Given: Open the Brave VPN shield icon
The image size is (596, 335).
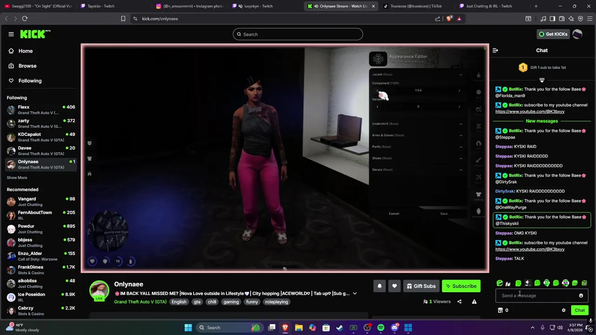Looking at the screenshot, I should click(x=580, y=19).
